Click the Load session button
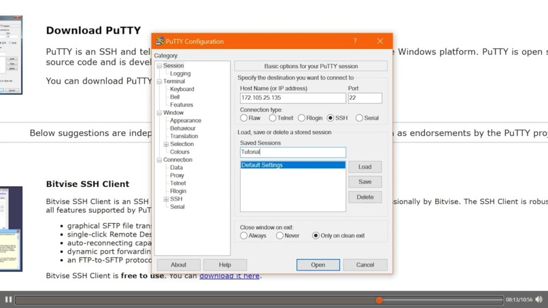548x308 pixels. click(x=365, y=167)
